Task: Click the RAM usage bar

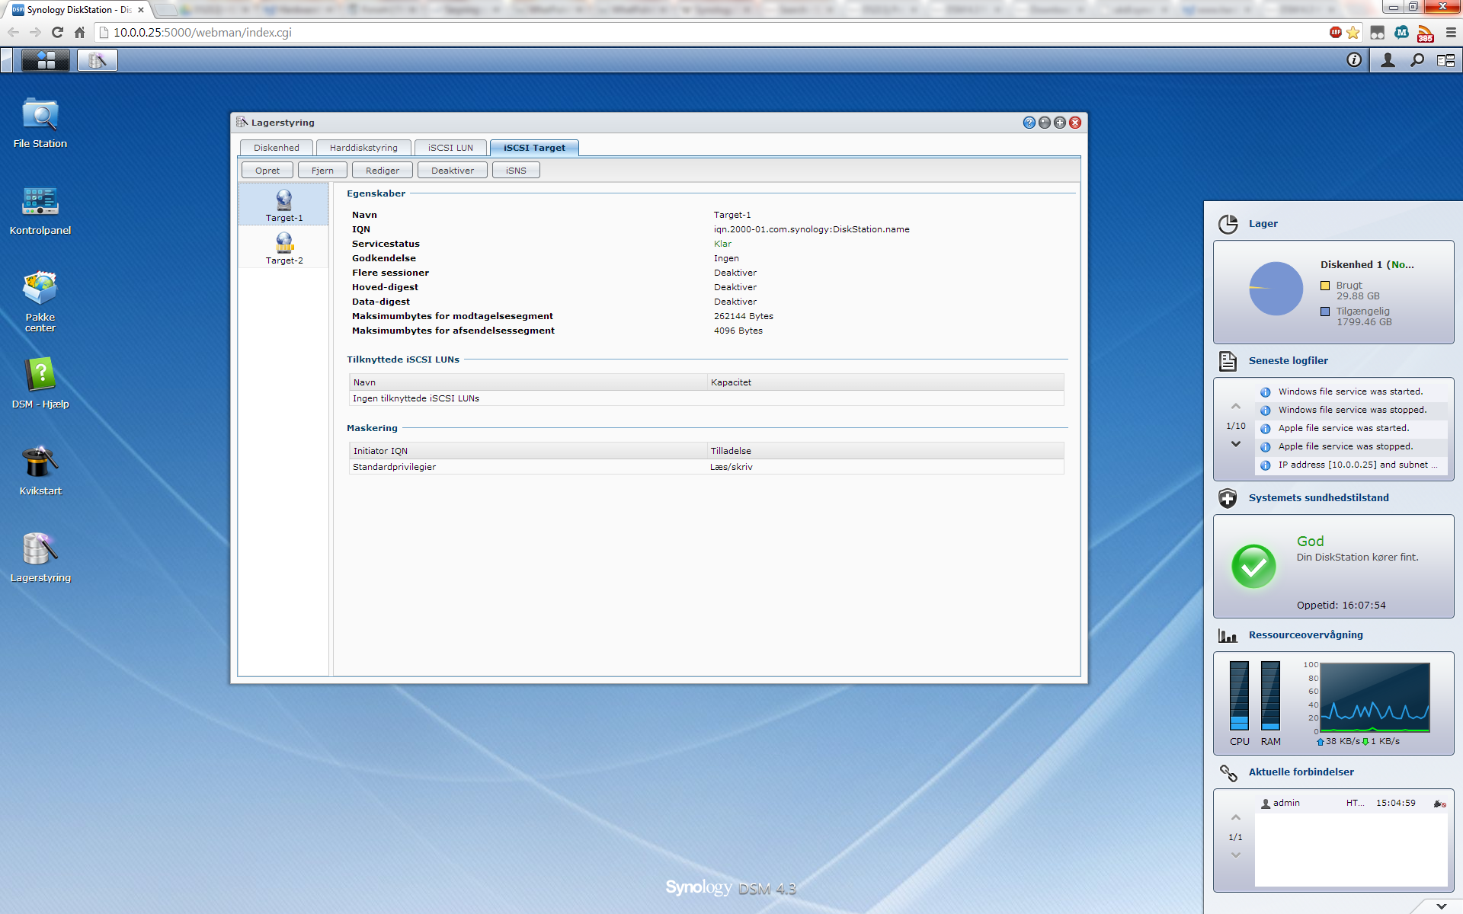Action: pos(1270,695)
